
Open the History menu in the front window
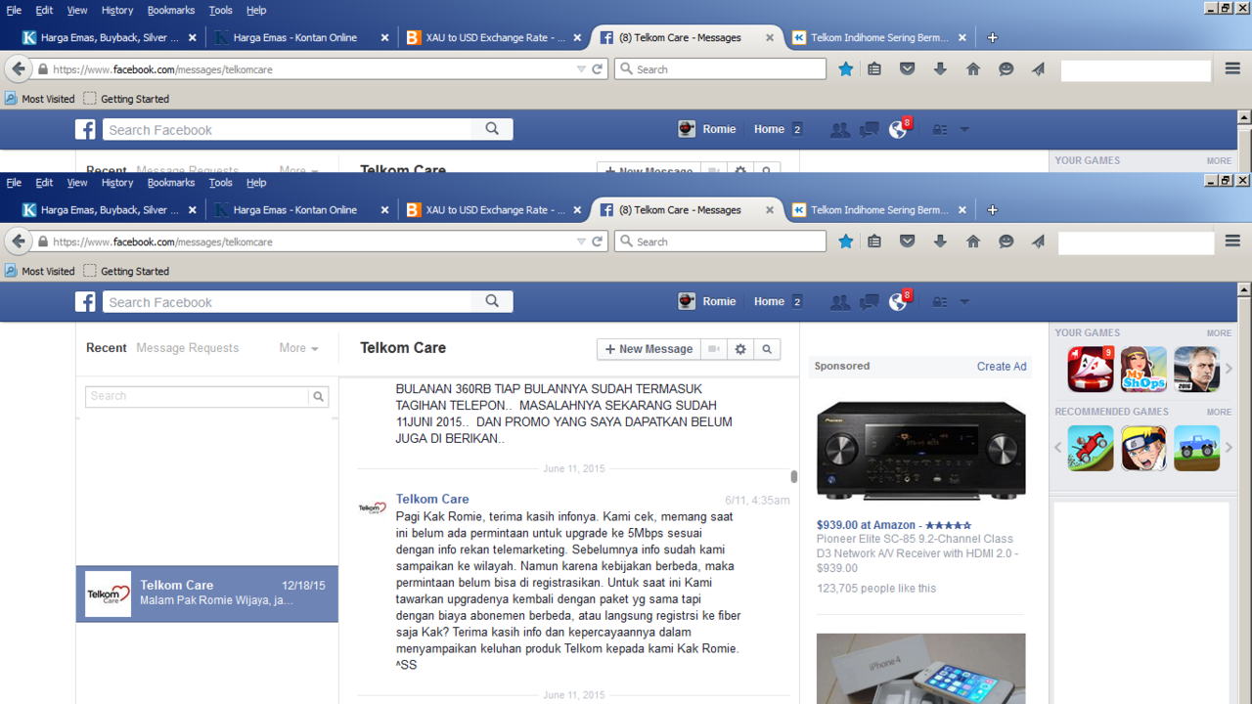click(x=116, y=183)
